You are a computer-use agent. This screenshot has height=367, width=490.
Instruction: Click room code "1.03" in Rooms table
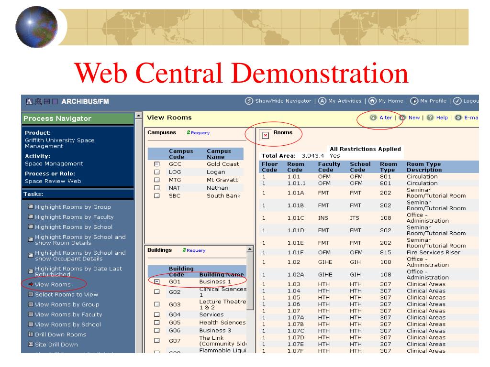pos(294,284)
